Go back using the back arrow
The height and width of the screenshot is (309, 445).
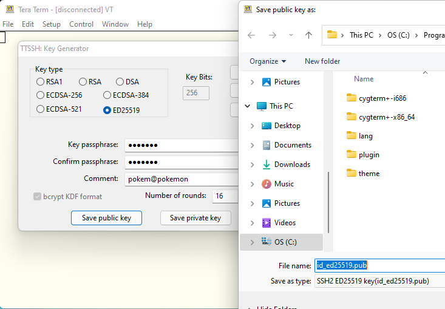pos(251,35)
